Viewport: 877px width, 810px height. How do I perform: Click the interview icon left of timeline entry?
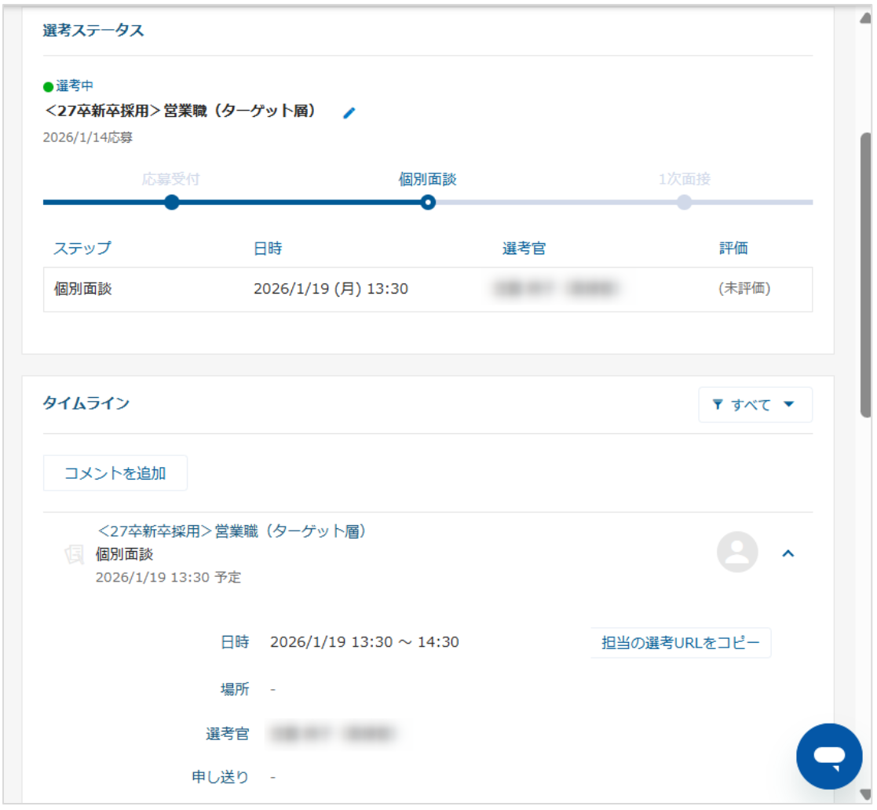[x=74, y=555]
